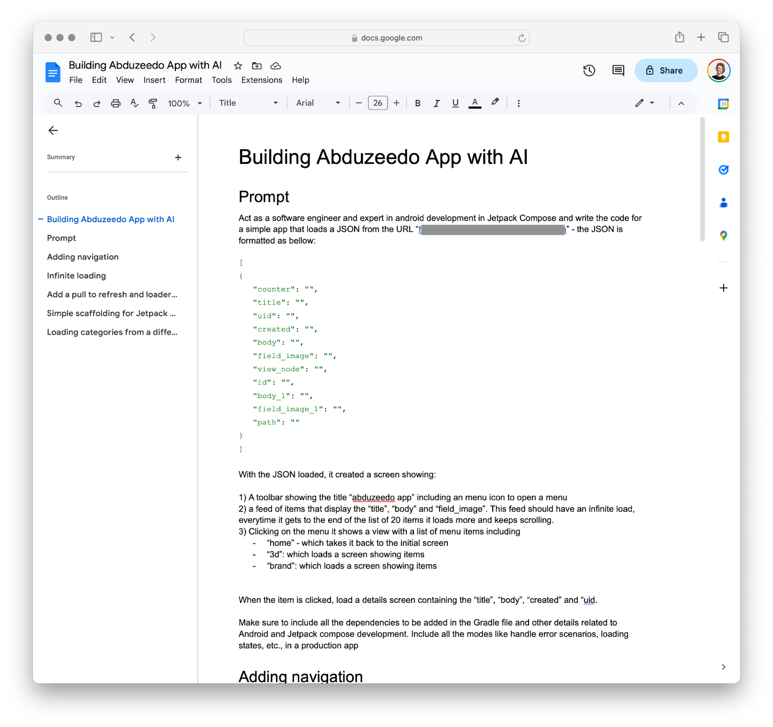The height and width of the screenshot is (727, 773).
Task: Open more toolbar options
Action: pos(518,103)
